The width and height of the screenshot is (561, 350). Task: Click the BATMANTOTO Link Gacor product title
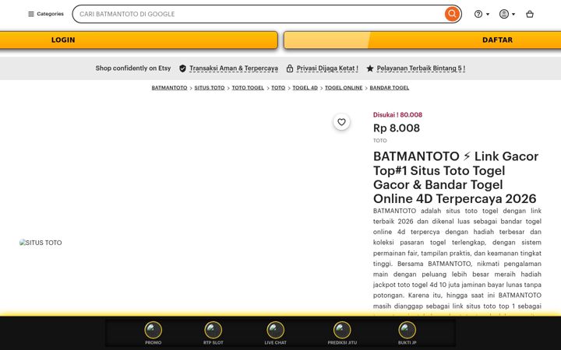click(456, 177)
